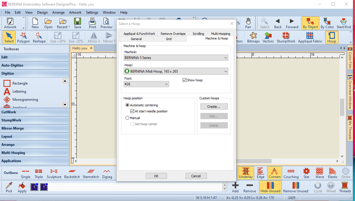Screen dimensions: 355x201
Task: Open the Artwork canvas mode
Action: [10, 23]
